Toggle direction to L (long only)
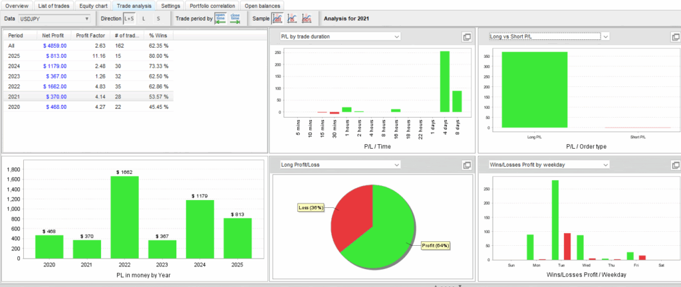The height and width of the screenshot is (287, 681). [144, 19]
